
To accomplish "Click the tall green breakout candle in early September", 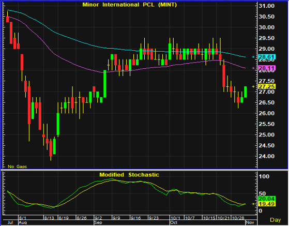I will pyautogui.click(x=104, y=84).
